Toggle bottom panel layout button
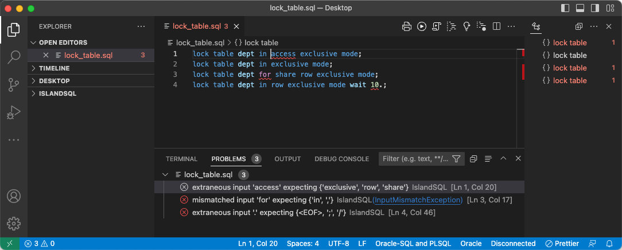 pyautogui.click(x=580, y=8)
